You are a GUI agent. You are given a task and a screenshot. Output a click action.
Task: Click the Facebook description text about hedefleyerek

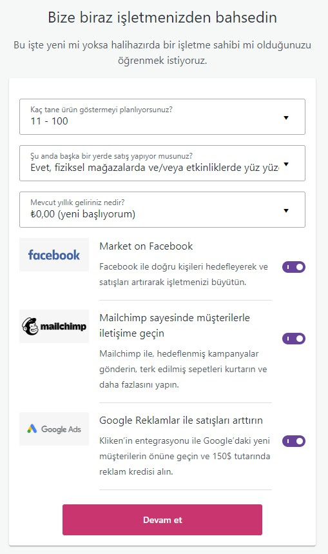[184, 274]
